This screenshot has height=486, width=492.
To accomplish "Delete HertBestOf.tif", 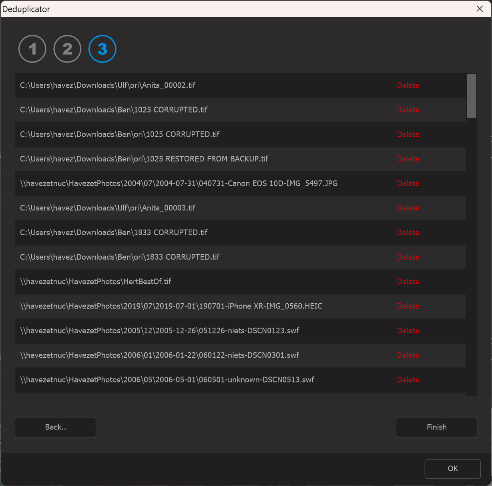I will [408, 282].
